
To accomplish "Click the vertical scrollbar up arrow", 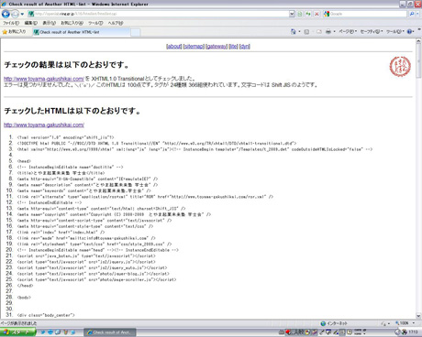I will tap(418, 41).
